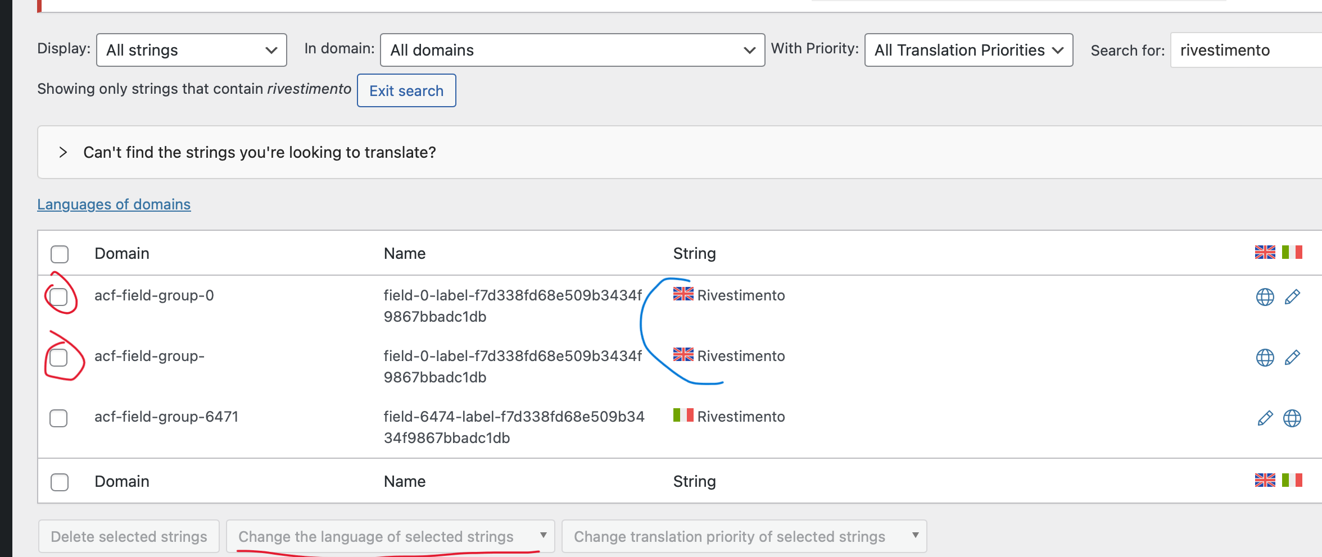Image resolution: width=1322 pixels, height=557 pixels.
Task: Click globe icon in acf-field-group-6471 row
Action: (x=1292, y=418)
